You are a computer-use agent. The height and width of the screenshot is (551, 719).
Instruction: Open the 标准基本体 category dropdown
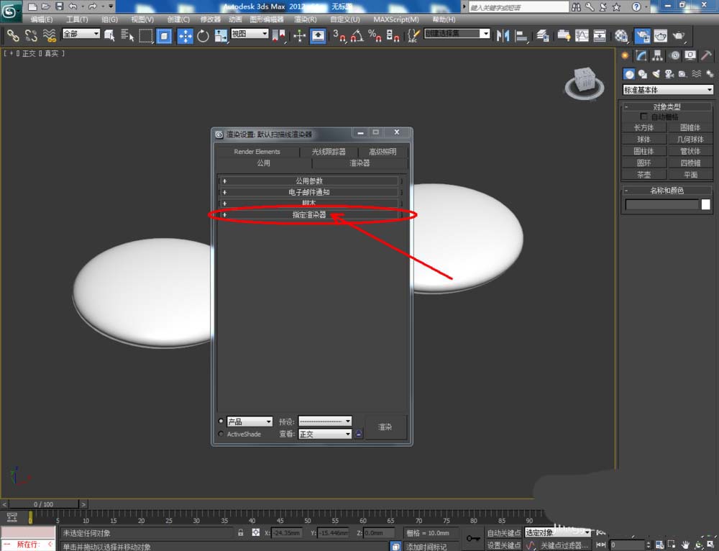[668, 90]
